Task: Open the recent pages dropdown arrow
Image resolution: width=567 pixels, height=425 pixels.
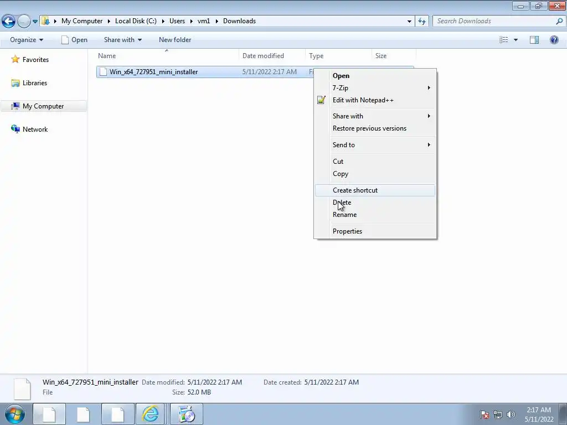Action: (35, 22)
